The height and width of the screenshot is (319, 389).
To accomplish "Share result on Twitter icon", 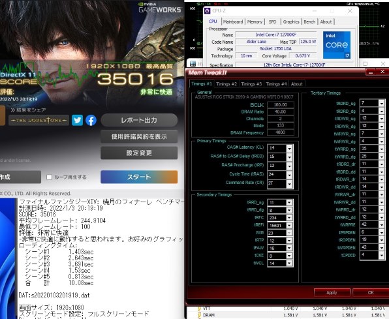I will pos(77,120).
